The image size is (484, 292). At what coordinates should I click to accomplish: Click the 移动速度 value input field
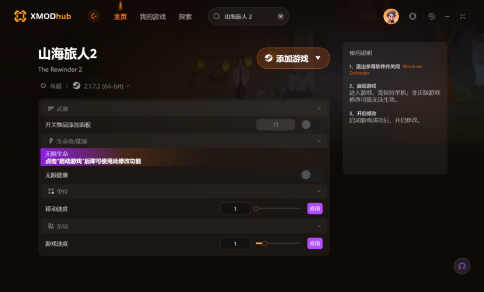pyautogui.click(x=235, y=209)
